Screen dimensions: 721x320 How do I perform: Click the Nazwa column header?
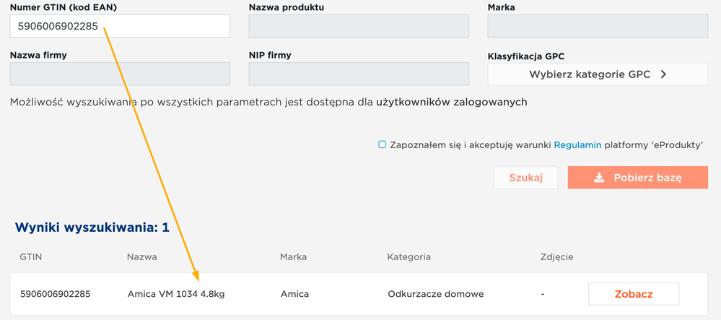coord(141,256)
